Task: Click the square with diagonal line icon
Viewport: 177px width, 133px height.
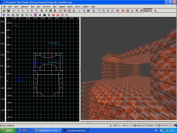Action: [x=62, y=15]
